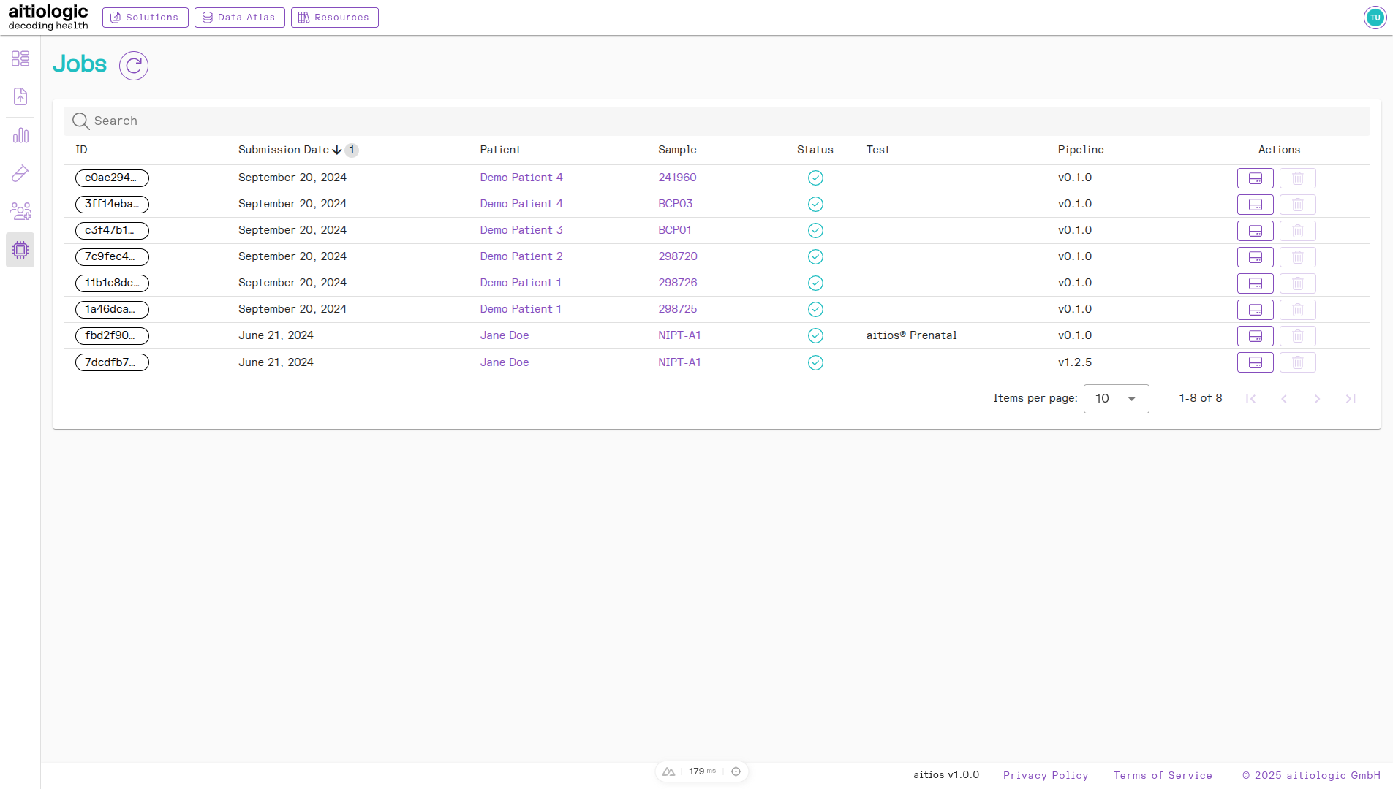
Task: Open the user avatar TU
Action: (x=1375, y=18)
